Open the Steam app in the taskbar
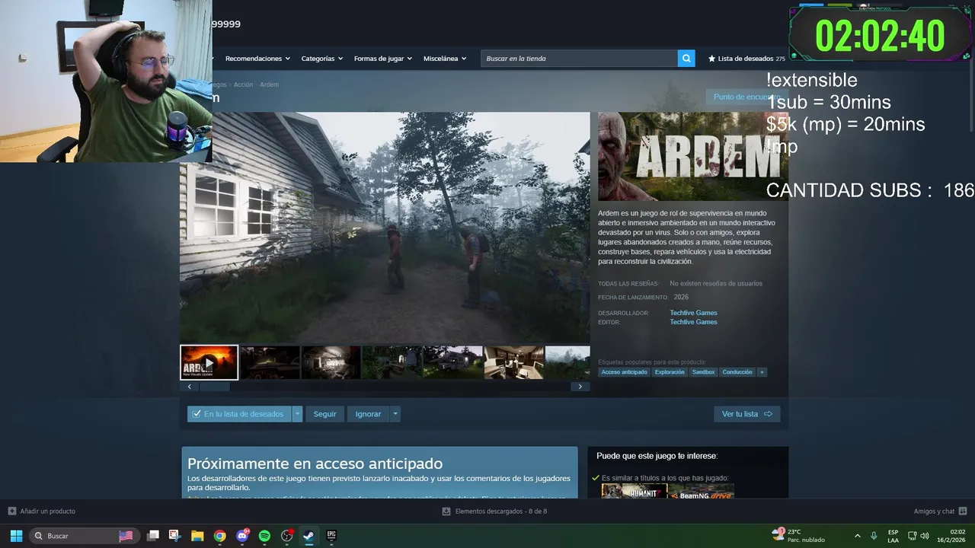 point(309,536)
